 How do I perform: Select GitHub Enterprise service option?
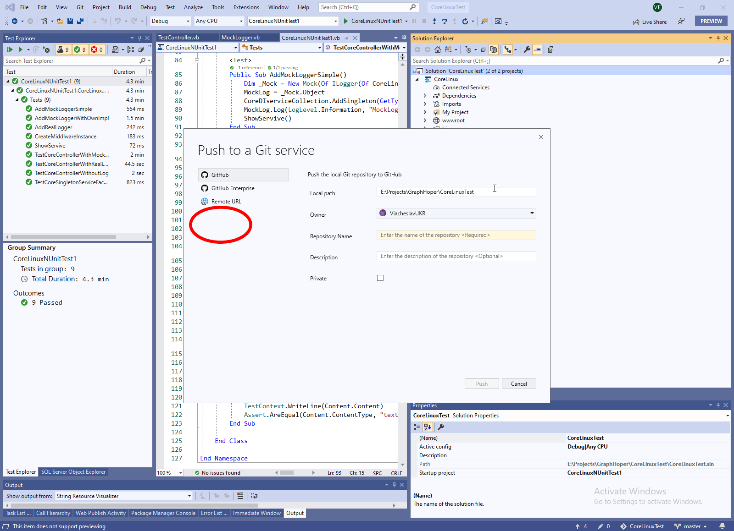tap(244, 188)
